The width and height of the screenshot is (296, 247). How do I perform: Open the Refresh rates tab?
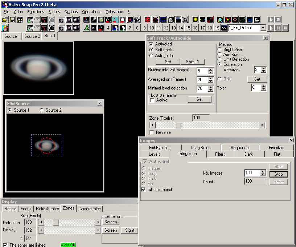coord(47,209)
